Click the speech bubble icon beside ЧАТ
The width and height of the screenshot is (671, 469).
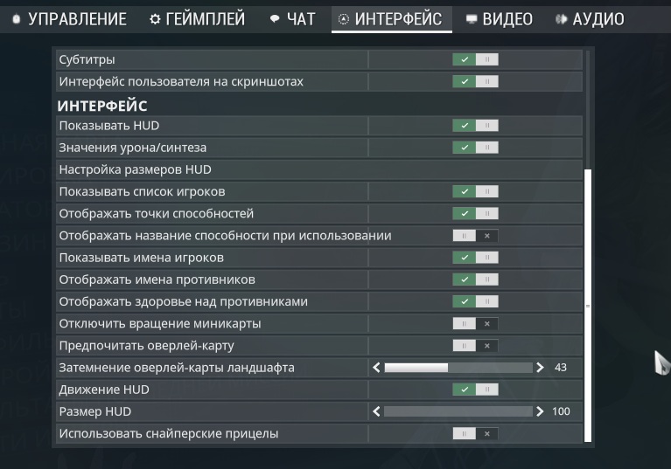(x=275, y=19)
